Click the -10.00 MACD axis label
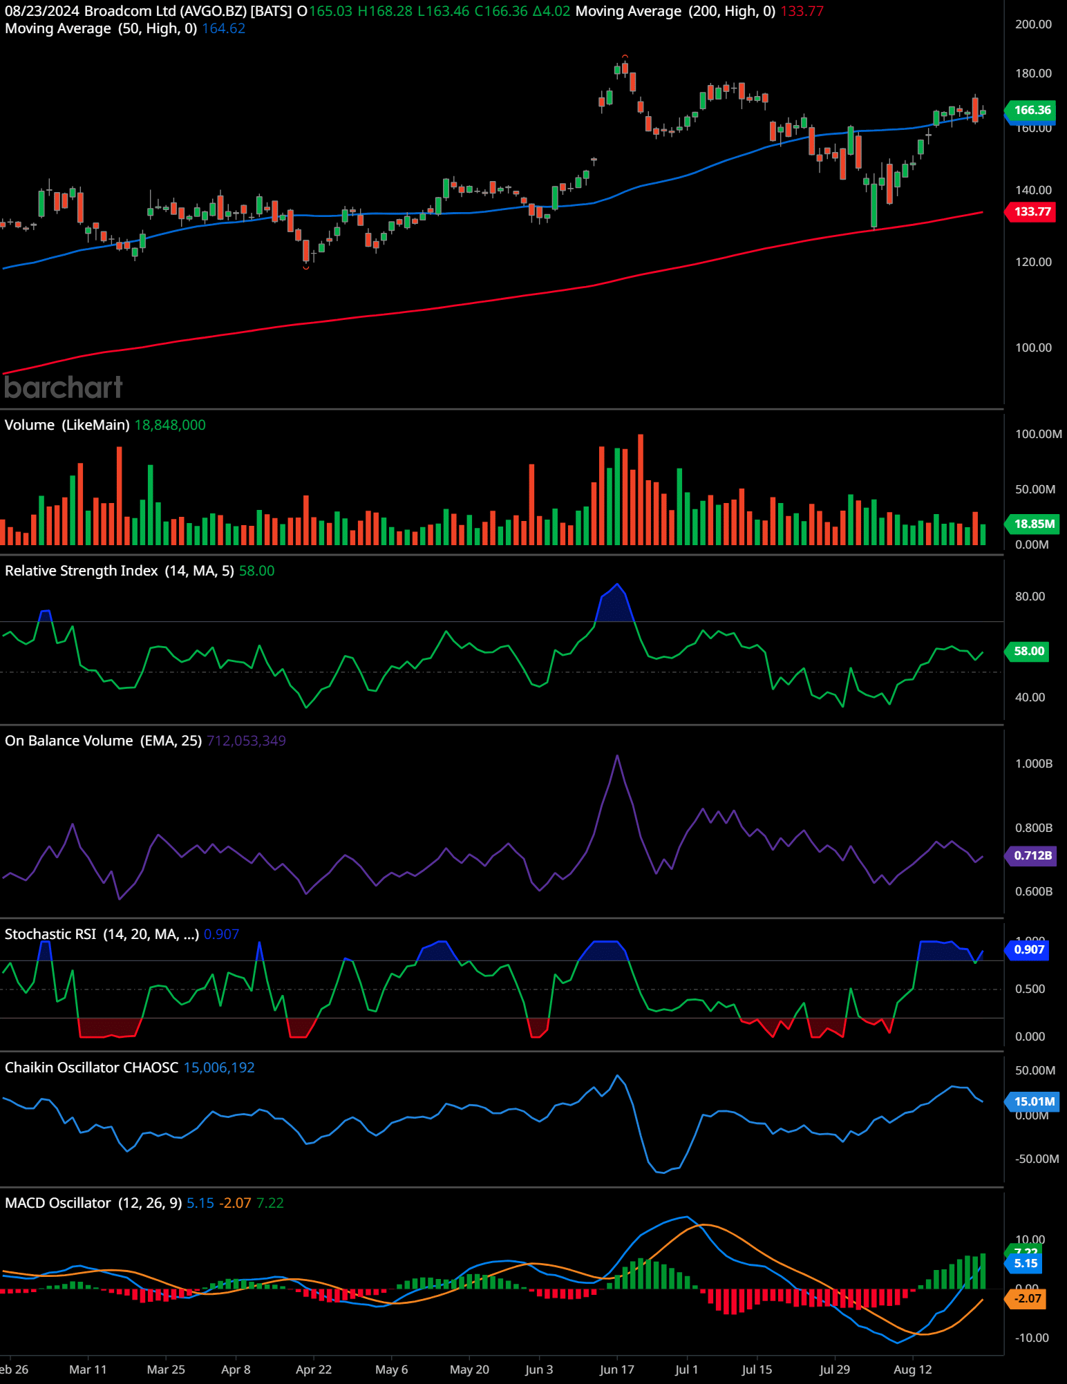This screenshot has width=1067, height=1384. 1032,1338
